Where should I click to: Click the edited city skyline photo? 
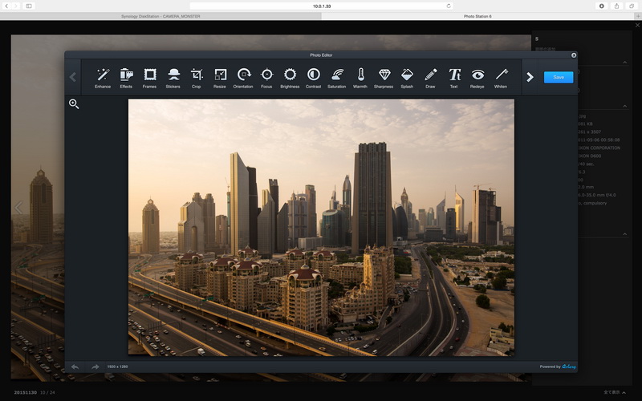(x=322, y=228)
